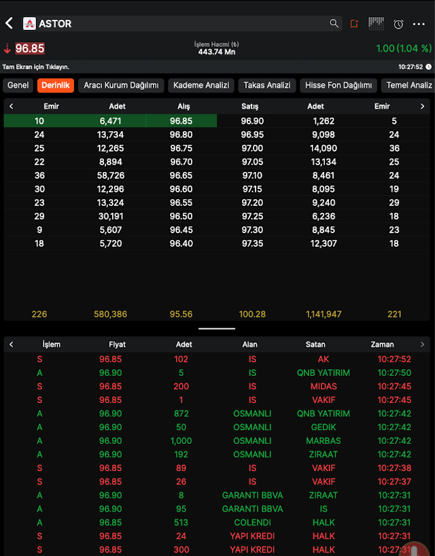The height and width of the screenshot is (556, 435).
Task: Click bid quantity 30,191
Action: pyautogui.click(x=111, y=216)
